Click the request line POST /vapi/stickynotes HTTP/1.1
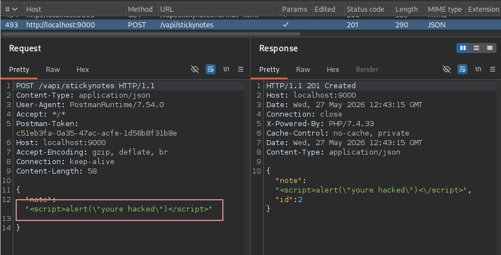 [85, 85]
